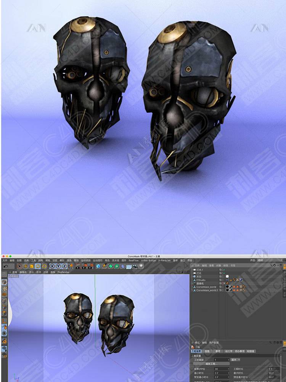Click the green array modeling icon
This screenshot has height=382, width=286.
click(x=117, y=266)
